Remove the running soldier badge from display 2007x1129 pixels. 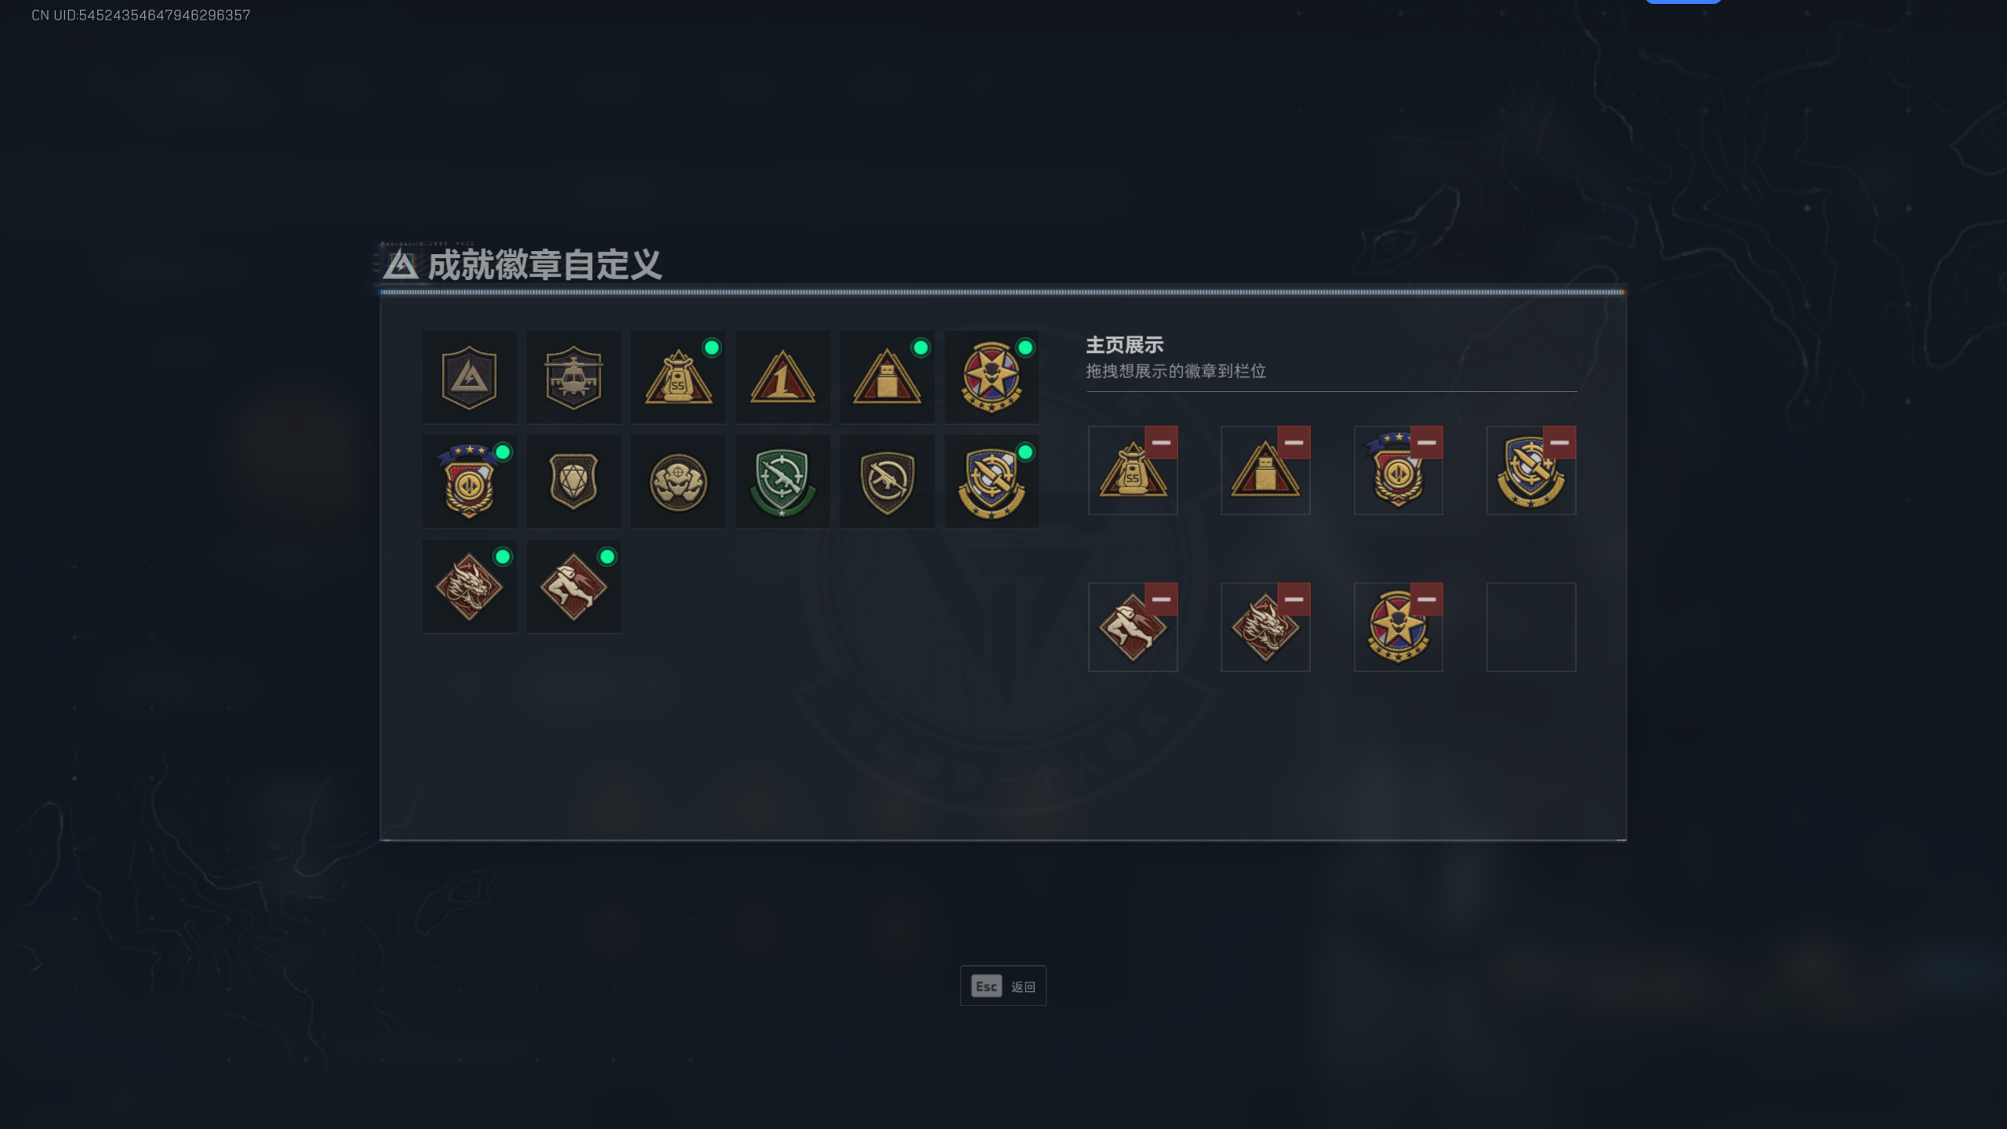[x=1161, y=599]
